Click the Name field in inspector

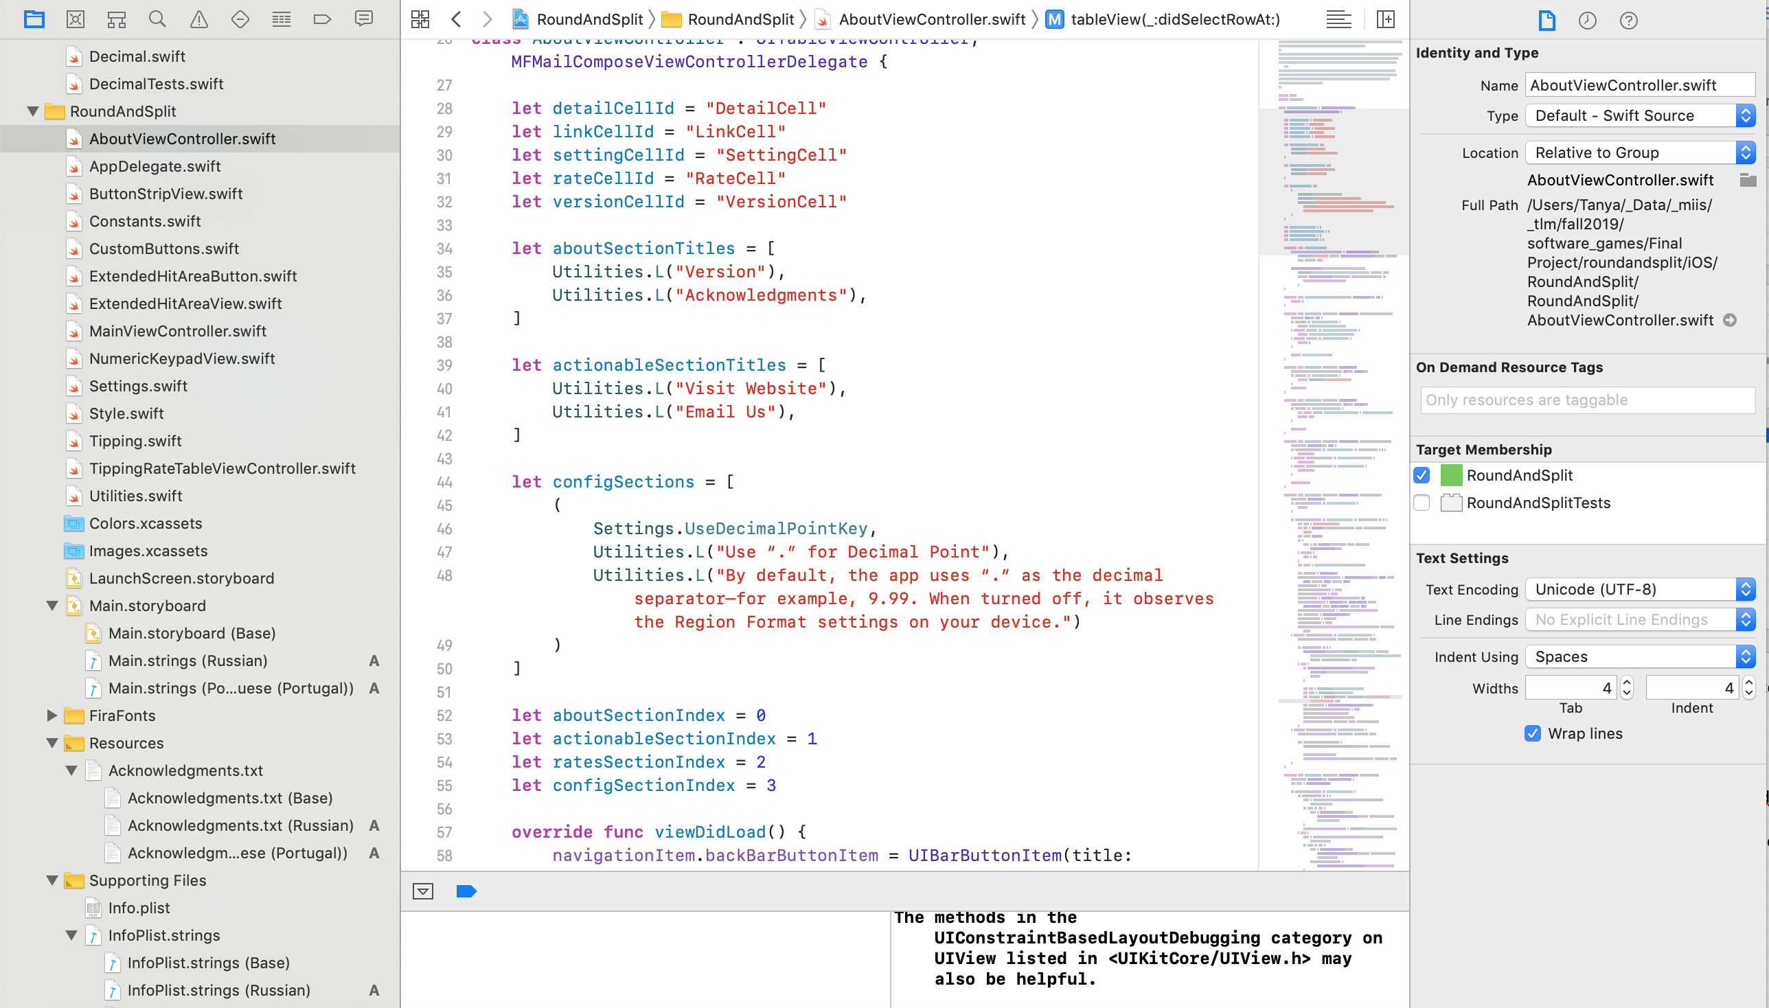pyautogui.click(x=1640, y=85)
